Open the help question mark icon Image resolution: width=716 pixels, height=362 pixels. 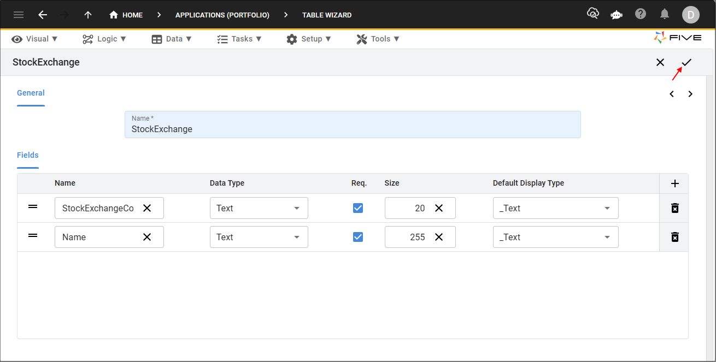click(x=641, y=14)
